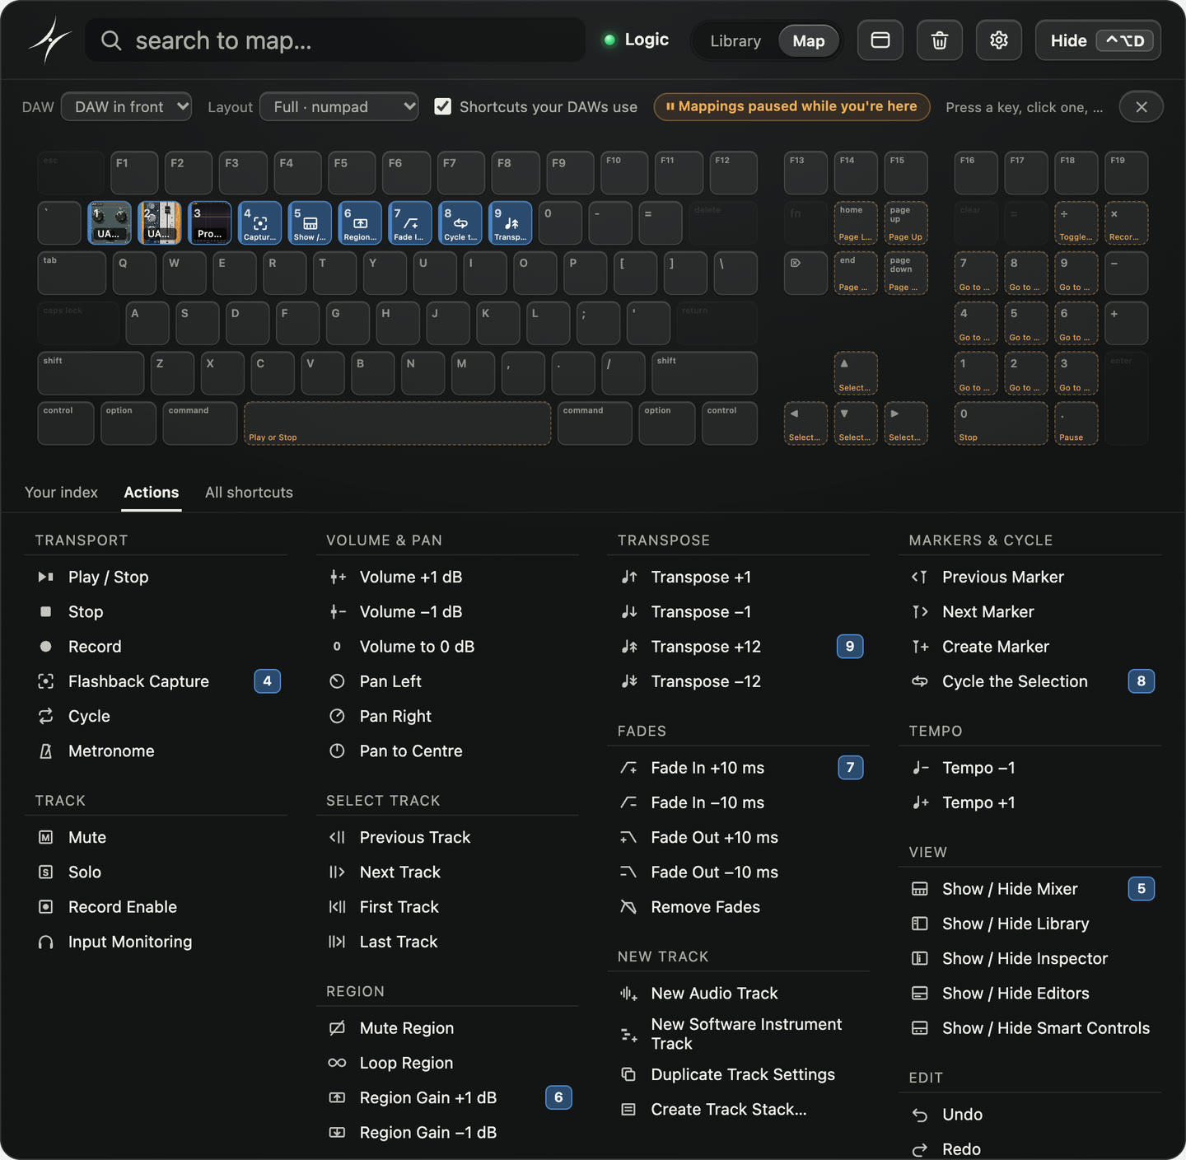
Task: Click the trash icon in the top bar
Action: point(940,40)
